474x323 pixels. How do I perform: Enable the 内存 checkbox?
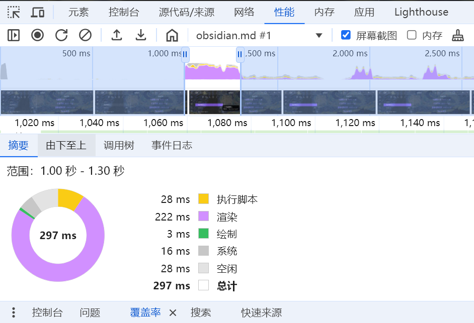pyautogui.click(x=412, y=35)
